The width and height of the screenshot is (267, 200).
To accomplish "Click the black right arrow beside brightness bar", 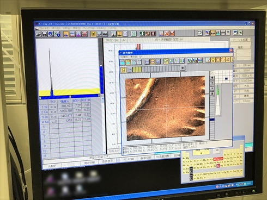I will 183,68.
